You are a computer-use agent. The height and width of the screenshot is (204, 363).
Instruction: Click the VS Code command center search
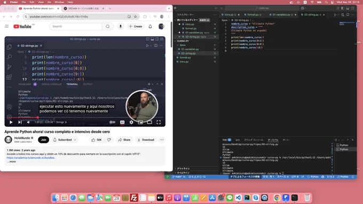262,8
